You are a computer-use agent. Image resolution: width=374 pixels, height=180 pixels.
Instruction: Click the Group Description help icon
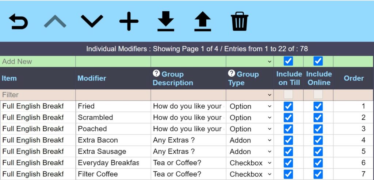pyautogui.click(x=156, y=74)
